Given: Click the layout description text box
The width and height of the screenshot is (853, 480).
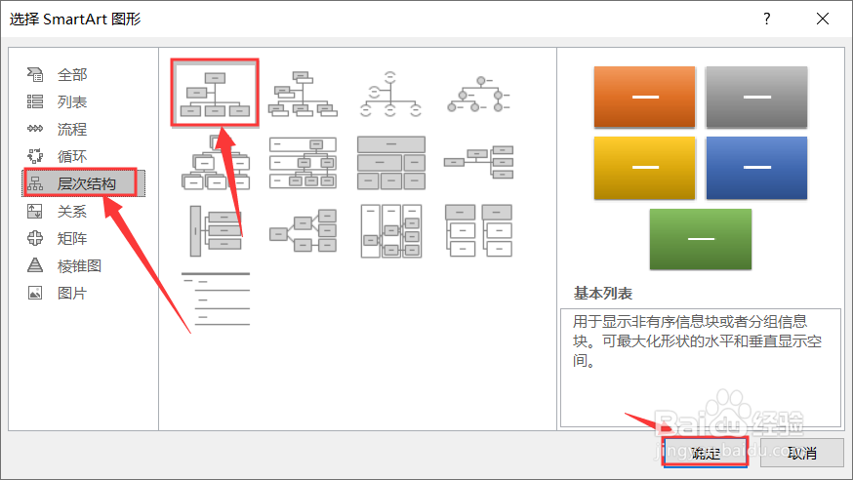Looking at the screenshot, I should [701, 368].
